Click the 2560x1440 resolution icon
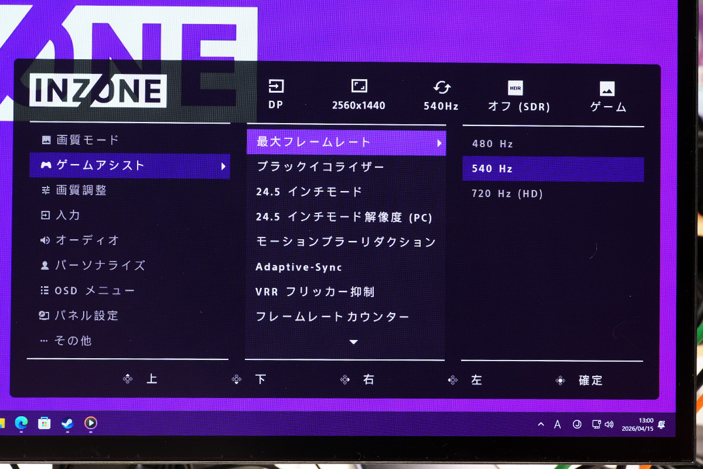703x469 pixels. pyautogui.click(x=359, y=87)
